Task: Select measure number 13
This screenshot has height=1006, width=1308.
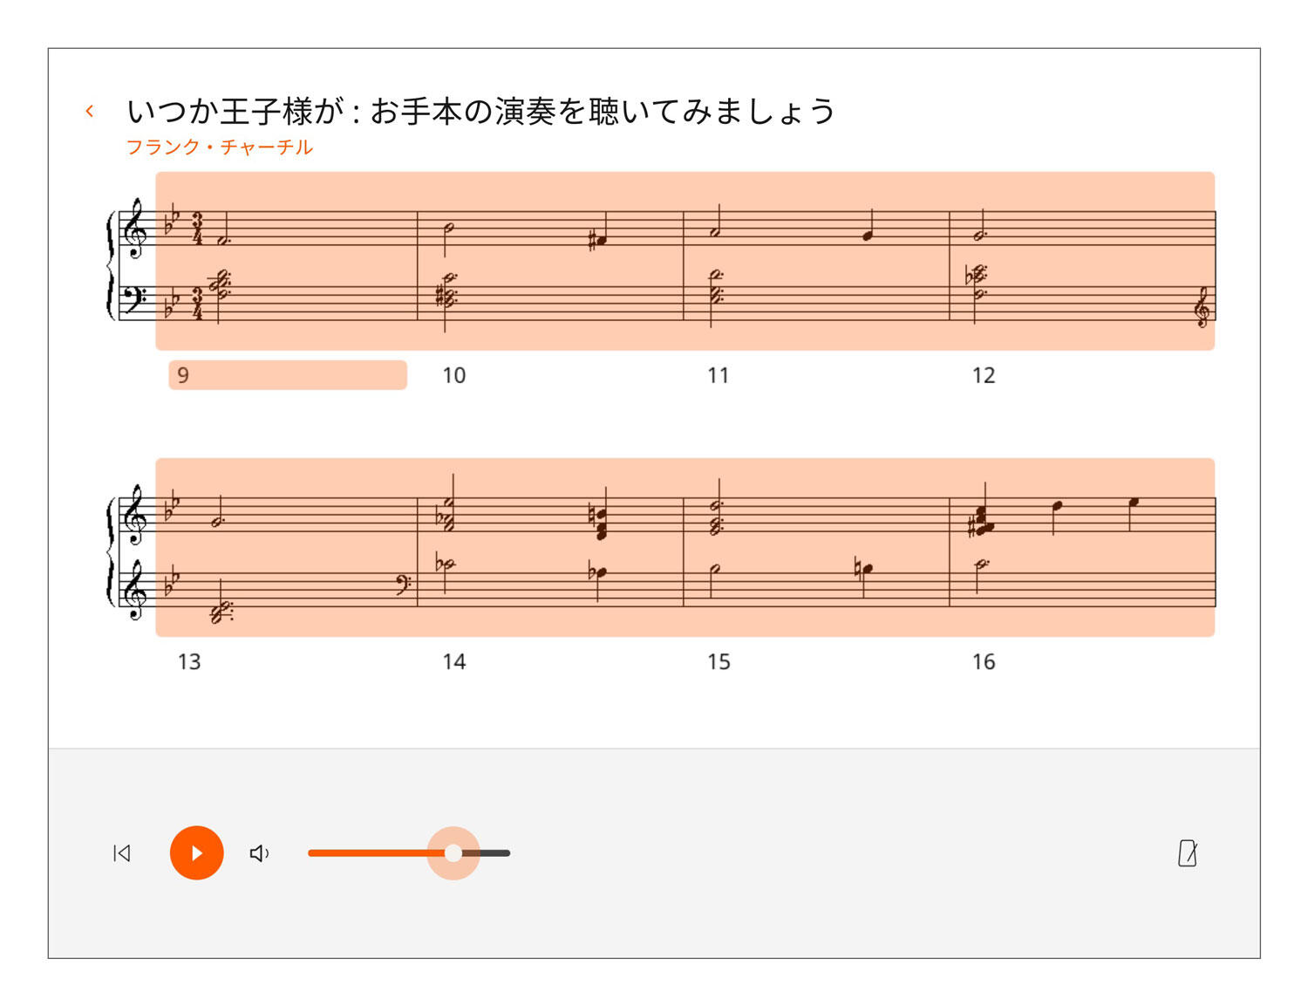Action: click(x=189, y=661)
